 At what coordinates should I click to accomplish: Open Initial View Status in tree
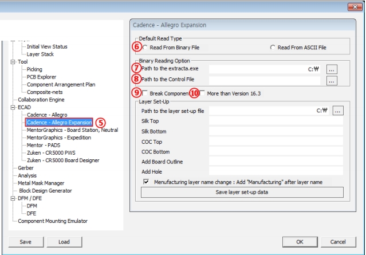[x=47, y=46]
